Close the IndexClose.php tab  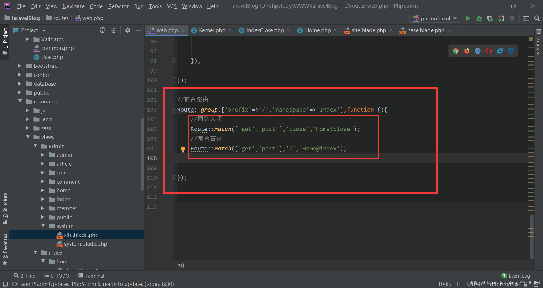click(289, 30)
